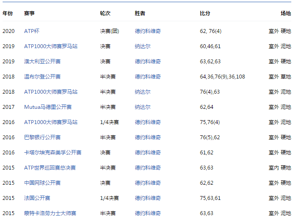Image resolution: width=303 pixels, height=219 pixels.
Task: Open 法国公开赛 event link
Action: (37, 198)
